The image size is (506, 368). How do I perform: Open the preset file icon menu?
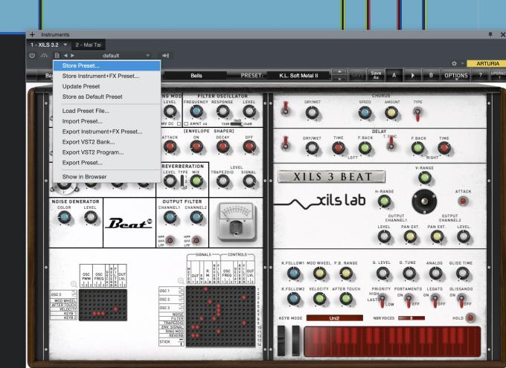pos(57,56)
